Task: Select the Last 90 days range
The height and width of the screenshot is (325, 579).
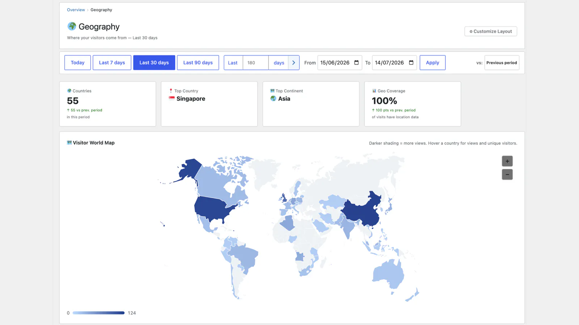Action: coord(198,62)
